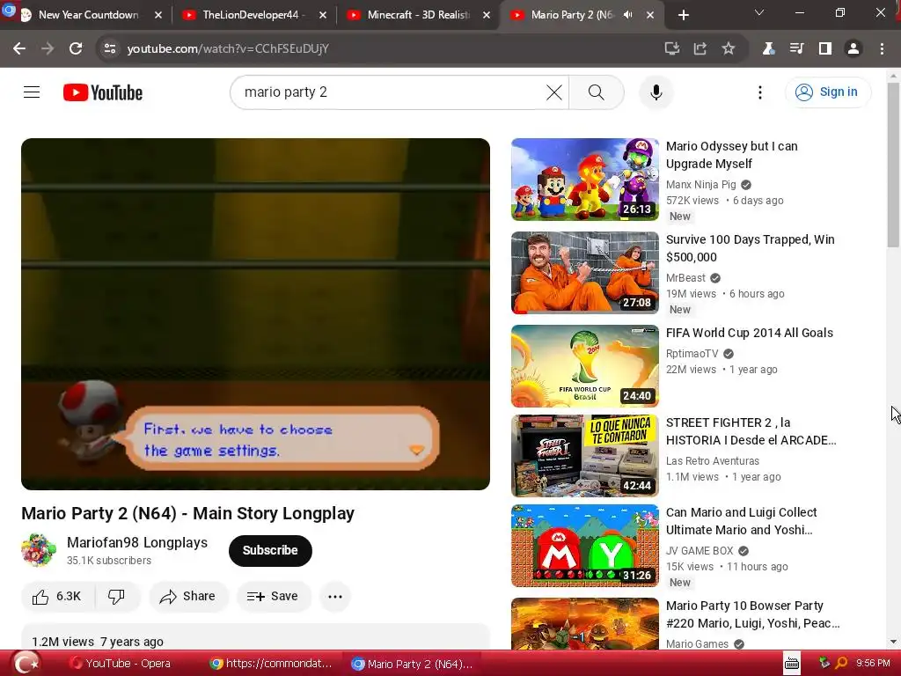901x676 pixels.
Task: Click the share page icon in address bar
Action: coord(700,49)
